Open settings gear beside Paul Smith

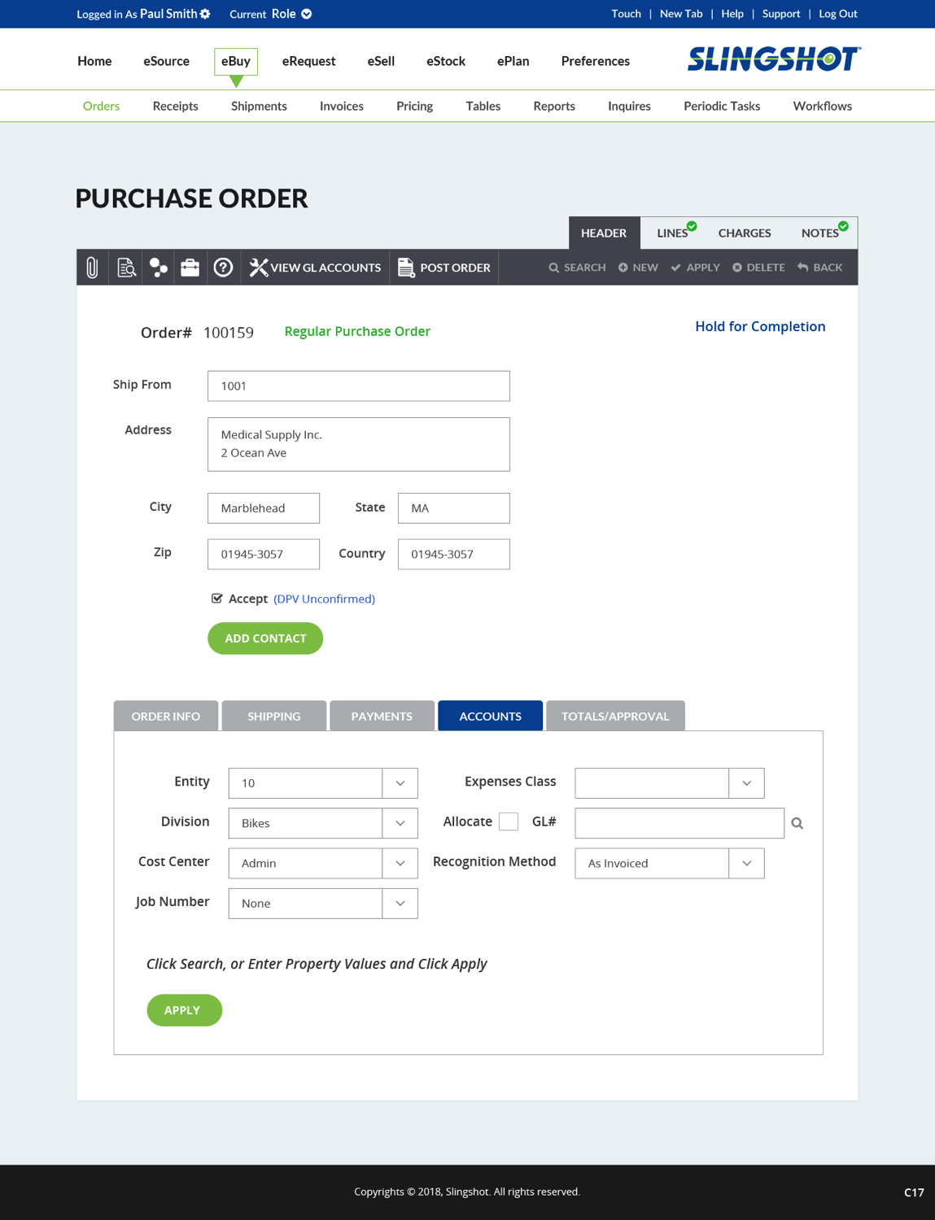(x=205, y=14)
